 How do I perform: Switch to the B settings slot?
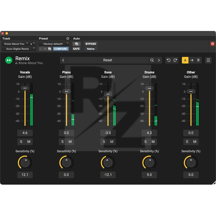(x=198, y=60)
